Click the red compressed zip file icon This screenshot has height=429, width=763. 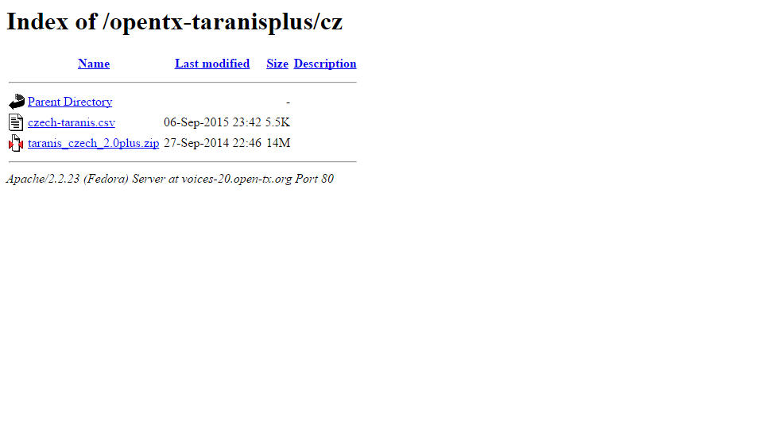pyautogui.click(x=16, y=143)
